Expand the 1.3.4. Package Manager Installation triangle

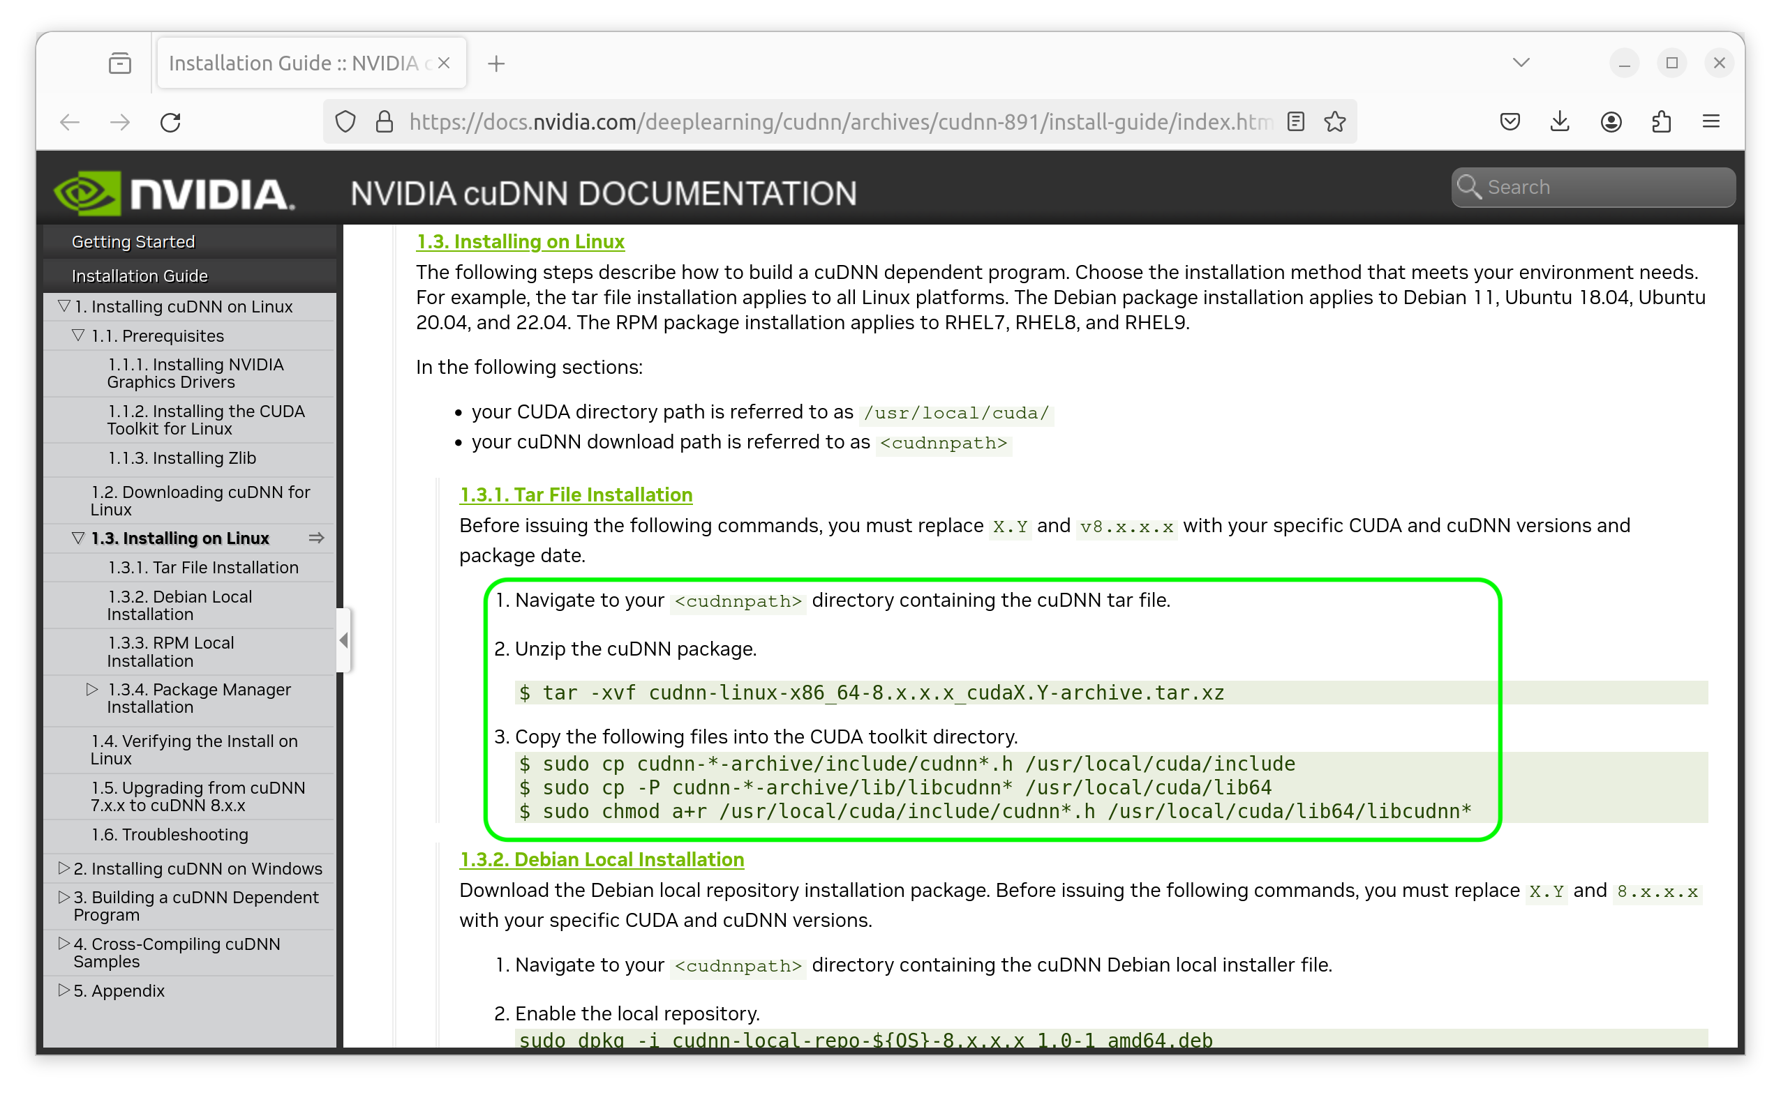coord(92,690)
